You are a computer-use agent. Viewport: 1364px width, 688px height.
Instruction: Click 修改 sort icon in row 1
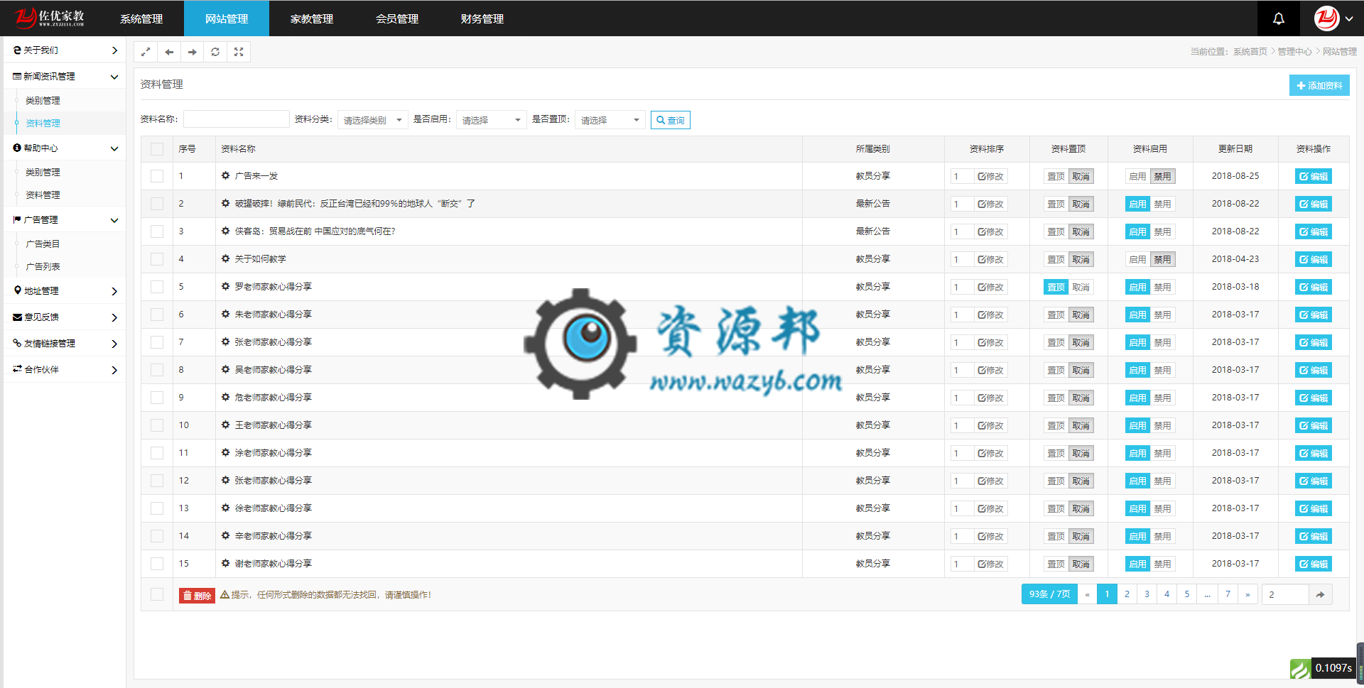pyautogui.click(x=990, y=176)
